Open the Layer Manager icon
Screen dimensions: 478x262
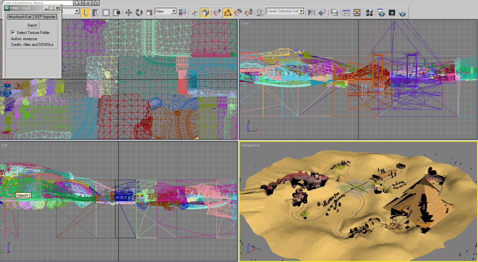(334, 13)
